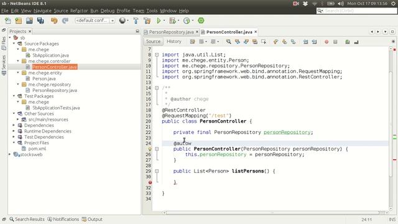Select Person.java in the tree
The width and height of the screenshot is (398, 224).
coord(44,78)
